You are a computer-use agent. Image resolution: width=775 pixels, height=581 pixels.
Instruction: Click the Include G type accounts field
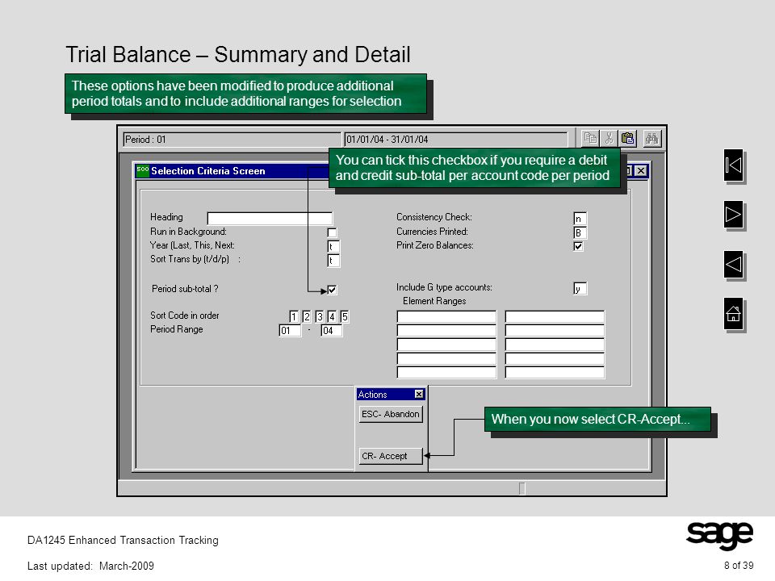(580, 289)
